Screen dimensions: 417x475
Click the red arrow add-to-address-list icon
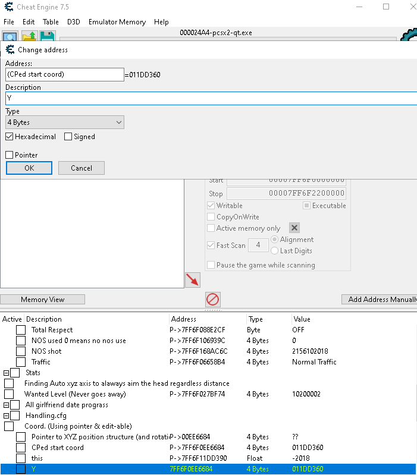(192, 280)
